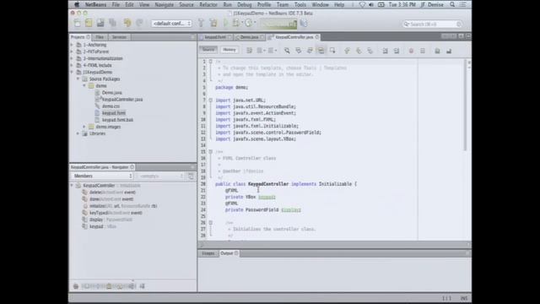The height and width of the screenshot is (304, 540).
Task: Toggle Highlight Search button
Action: pyautogui.click(x=321, y=51)
